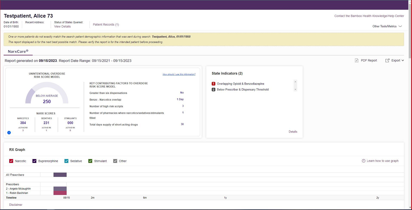Expand the Other Tools/Metrics dropdown
Image resolution: width=412 pixels, height=210 pixels.
pyautogui.click(x=387, y=26)
